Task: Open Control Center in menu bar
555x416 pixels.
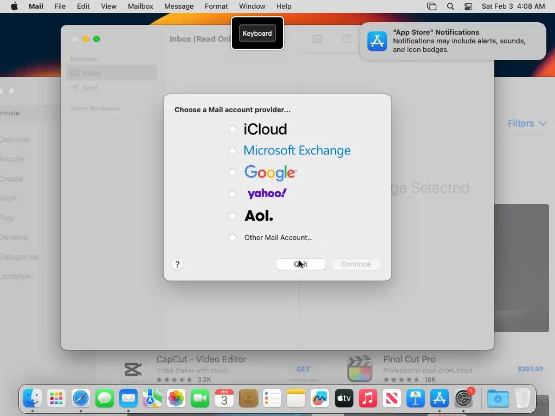Action: tap(468, 6)
